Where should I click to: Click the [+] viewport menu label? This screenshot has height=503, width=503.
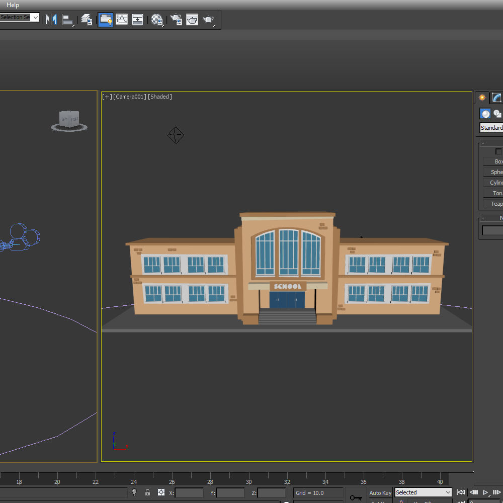click(x=107, y=97)
